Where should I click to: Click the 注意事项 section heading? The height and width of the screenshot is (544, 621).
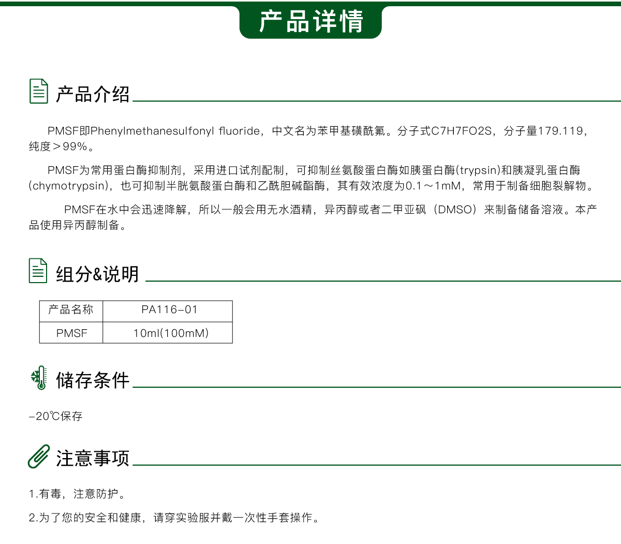pyautogui.click(x=93, y=458)
